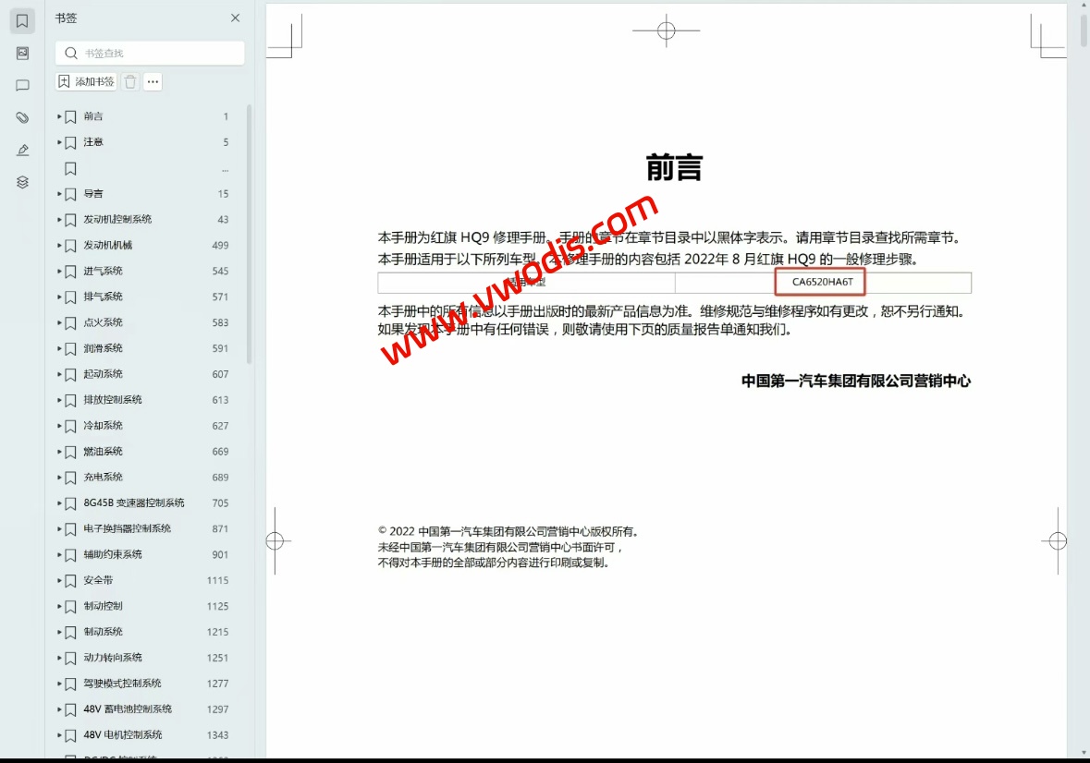Click page number 43 in bookmark list
Viewport: 1090px width, 763px height.
[223, 220]
